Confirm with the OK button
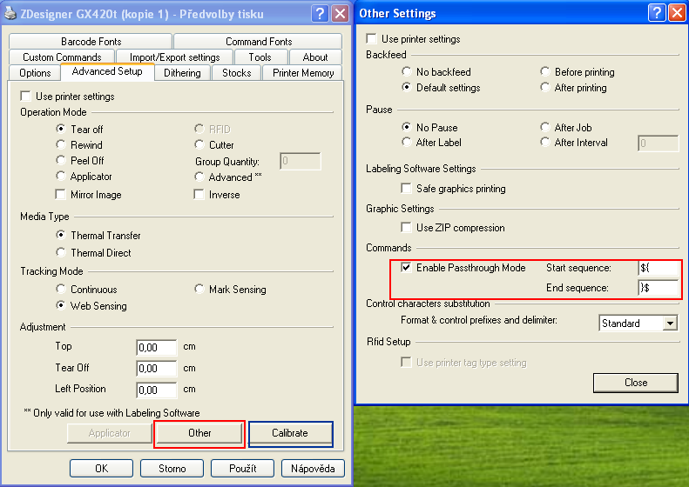 [x=101, y=469]
